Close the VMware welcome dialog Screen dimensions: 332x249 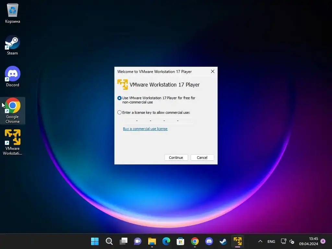point(213,72)
